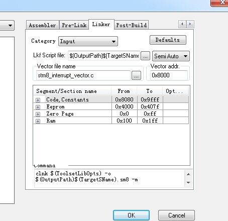Expand the Ram segment
Viewport: 228px width, 221px height.
point(38,121)
